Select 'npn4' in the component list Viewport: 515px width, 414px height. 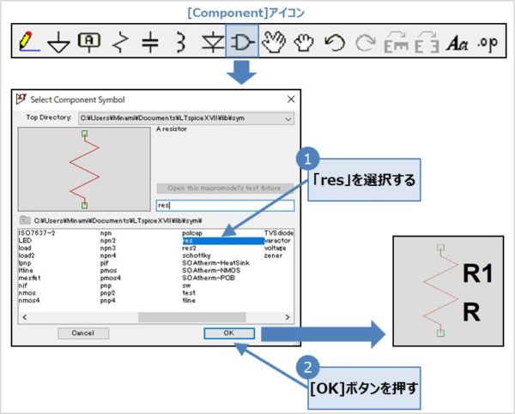point(108,255)
